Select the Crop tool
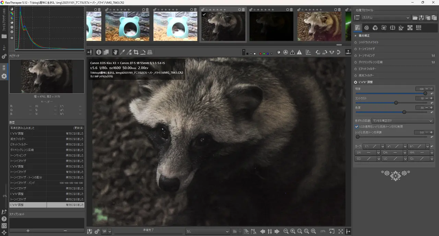Screen dimensions: 439x236 (x=136, y=52)
